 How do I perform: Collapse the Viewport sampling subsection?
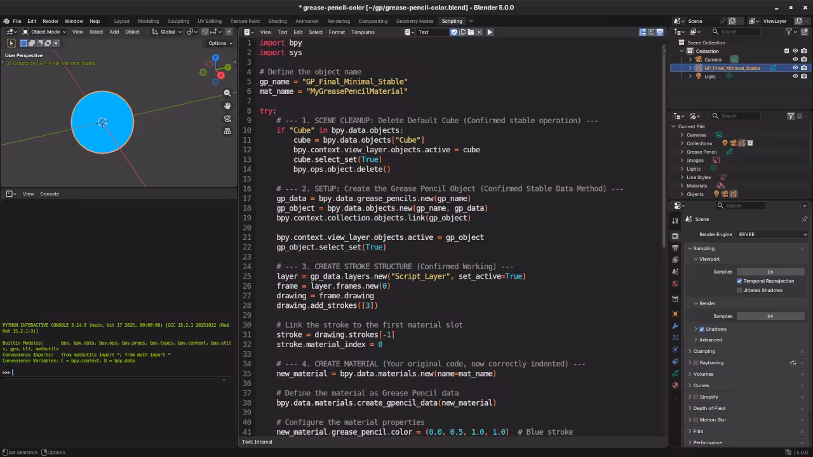[x=695, y=258]
